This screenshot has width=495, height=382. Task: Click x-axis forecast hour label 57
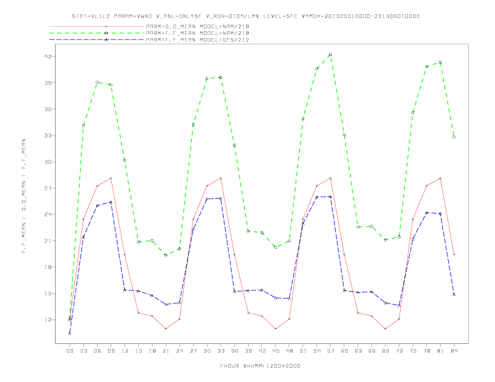(331, 351)
